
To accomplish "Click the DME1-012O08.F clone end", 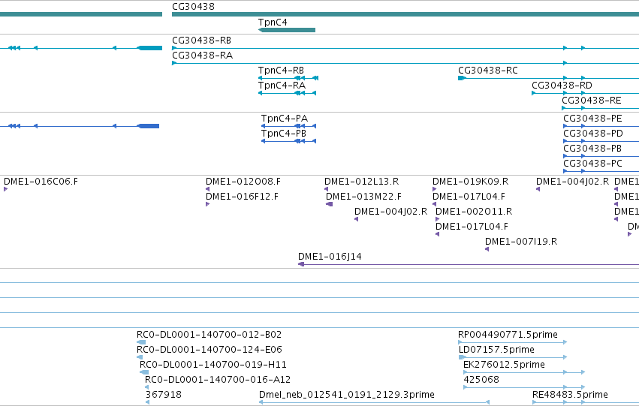I will click(x=208, y=189).
